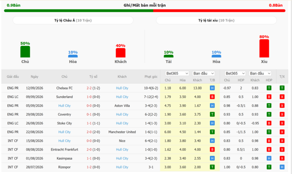The image size is (292, 174).
Task: Click blue H HDP badge in Kasimpasa row
Action: pyautogui.click(x=269, y=158)
